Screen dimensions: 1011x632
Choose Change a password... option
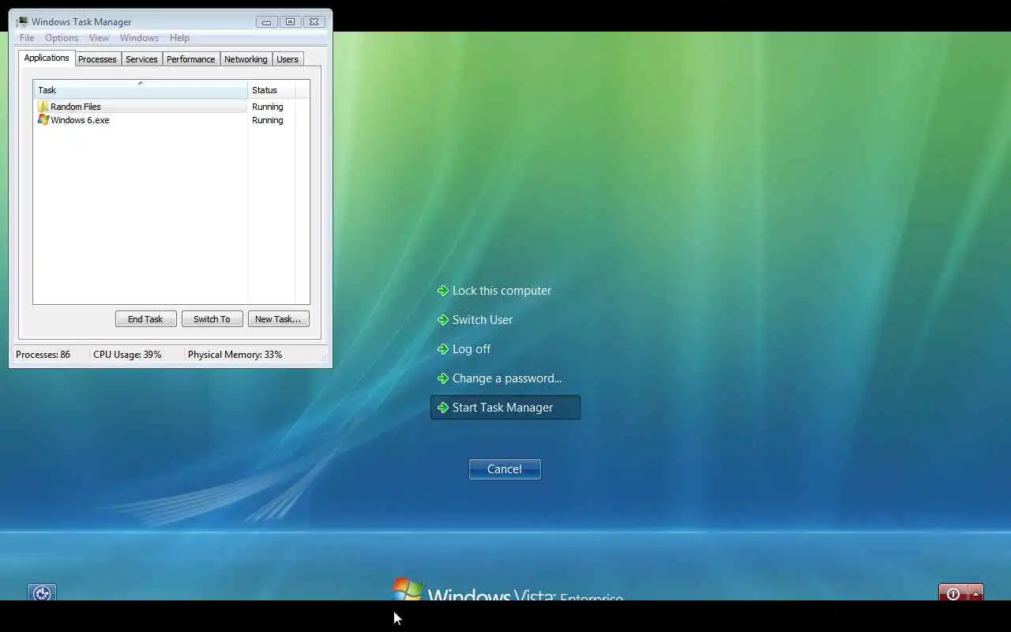coord(507,378)
